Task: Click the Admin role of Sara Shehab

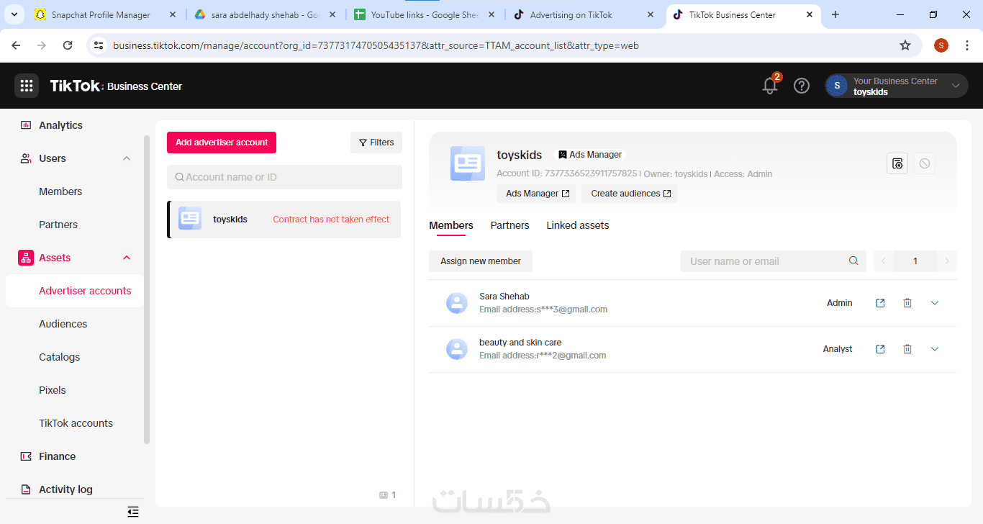Action: click(840, 303)
